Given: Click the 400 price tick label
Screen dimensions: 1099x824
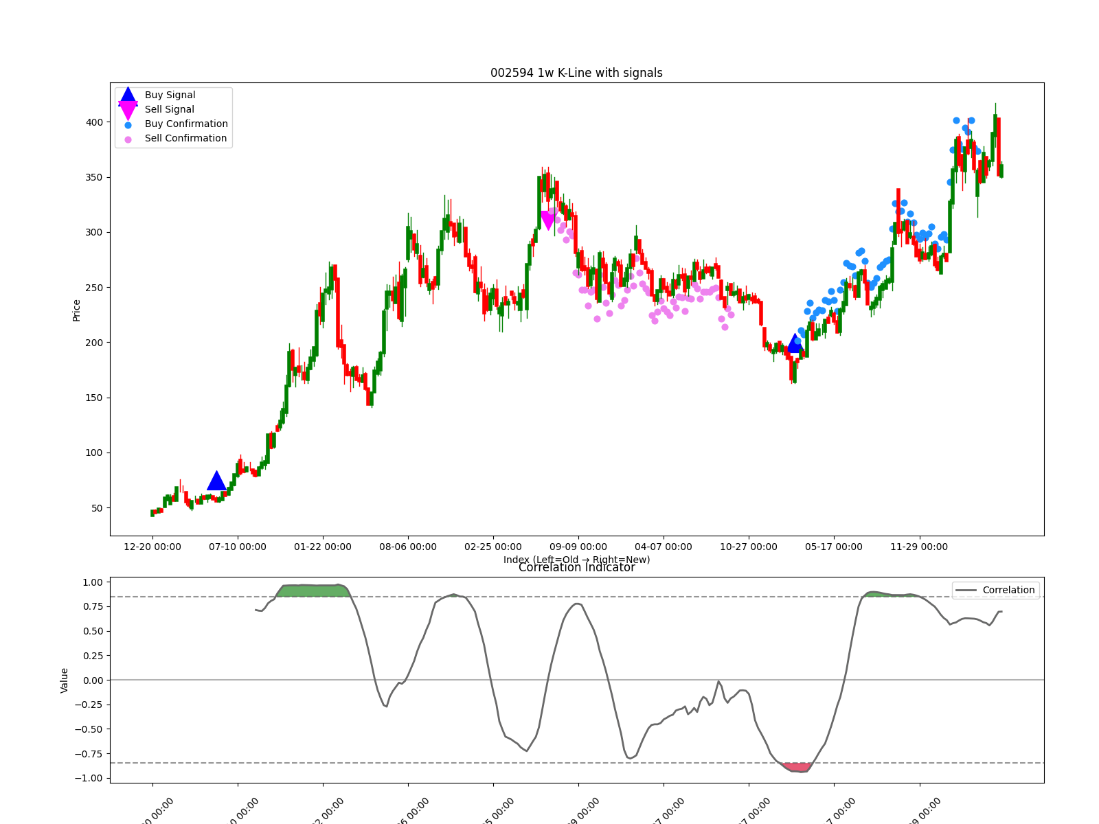Looking at the screenshot, I should click(94, 122).
